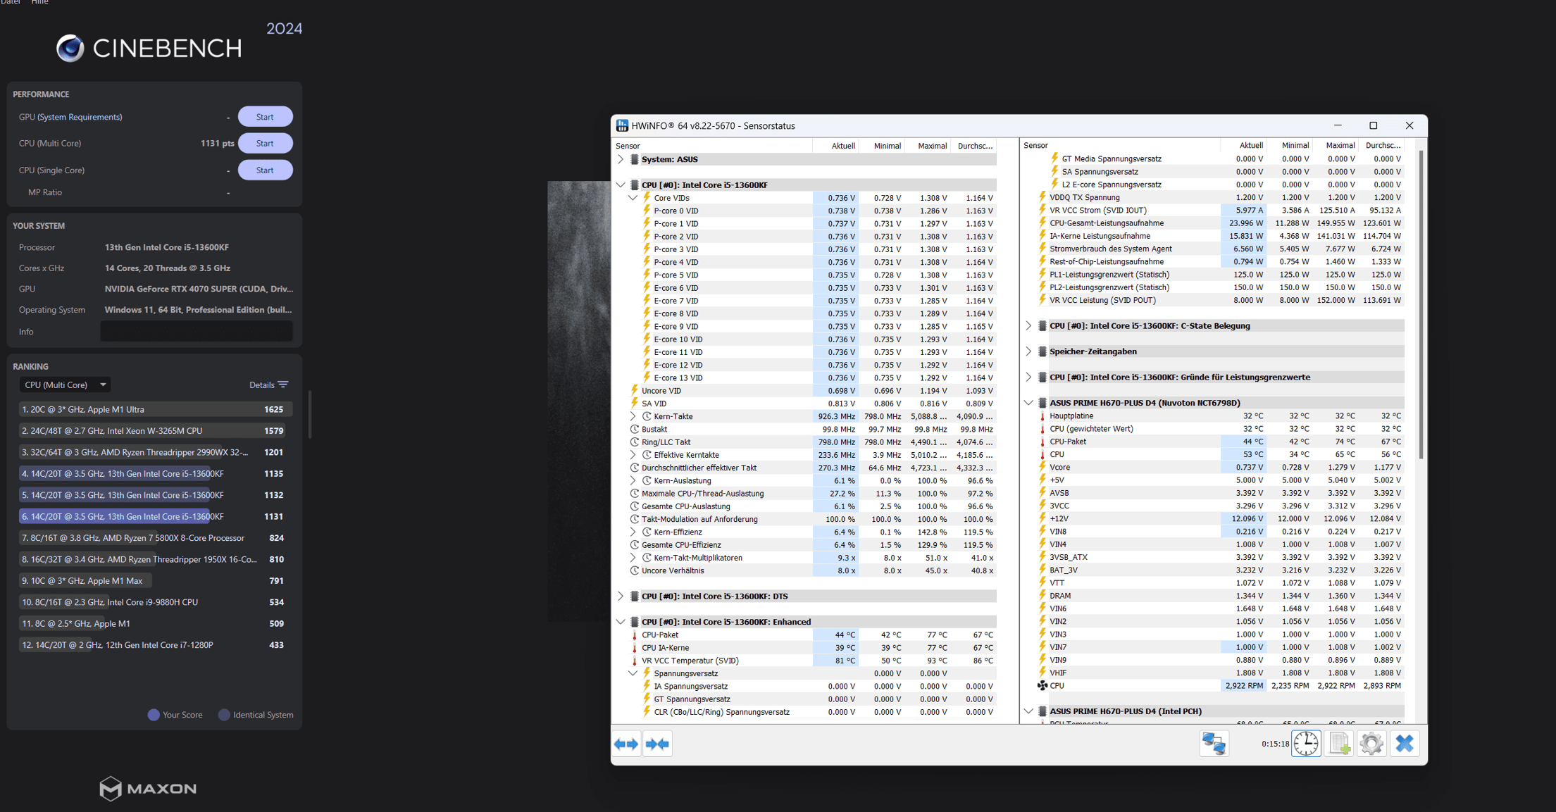Click the chip icon beside System: ASUS
The image size is (1556, 812).
click(x=634, y=159)
